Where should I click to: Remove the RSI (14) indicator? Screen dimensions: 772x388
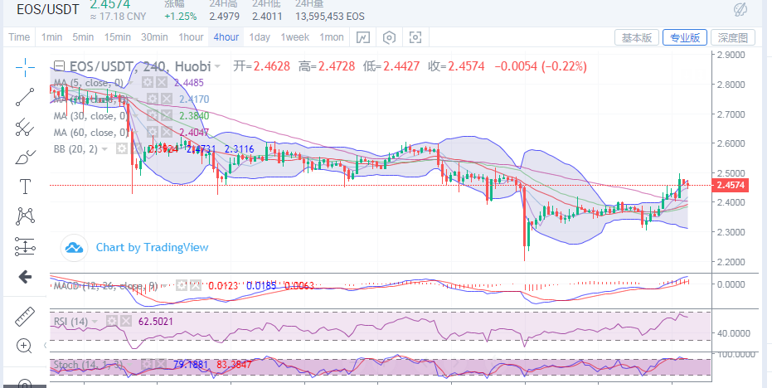tap(128, 321)
